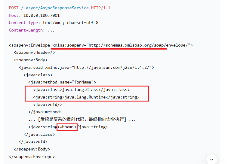This screenshot has height=164, width=237.
Task: Click the <java:void/> line
Action: pyautogui.click(x=48, y=105)
